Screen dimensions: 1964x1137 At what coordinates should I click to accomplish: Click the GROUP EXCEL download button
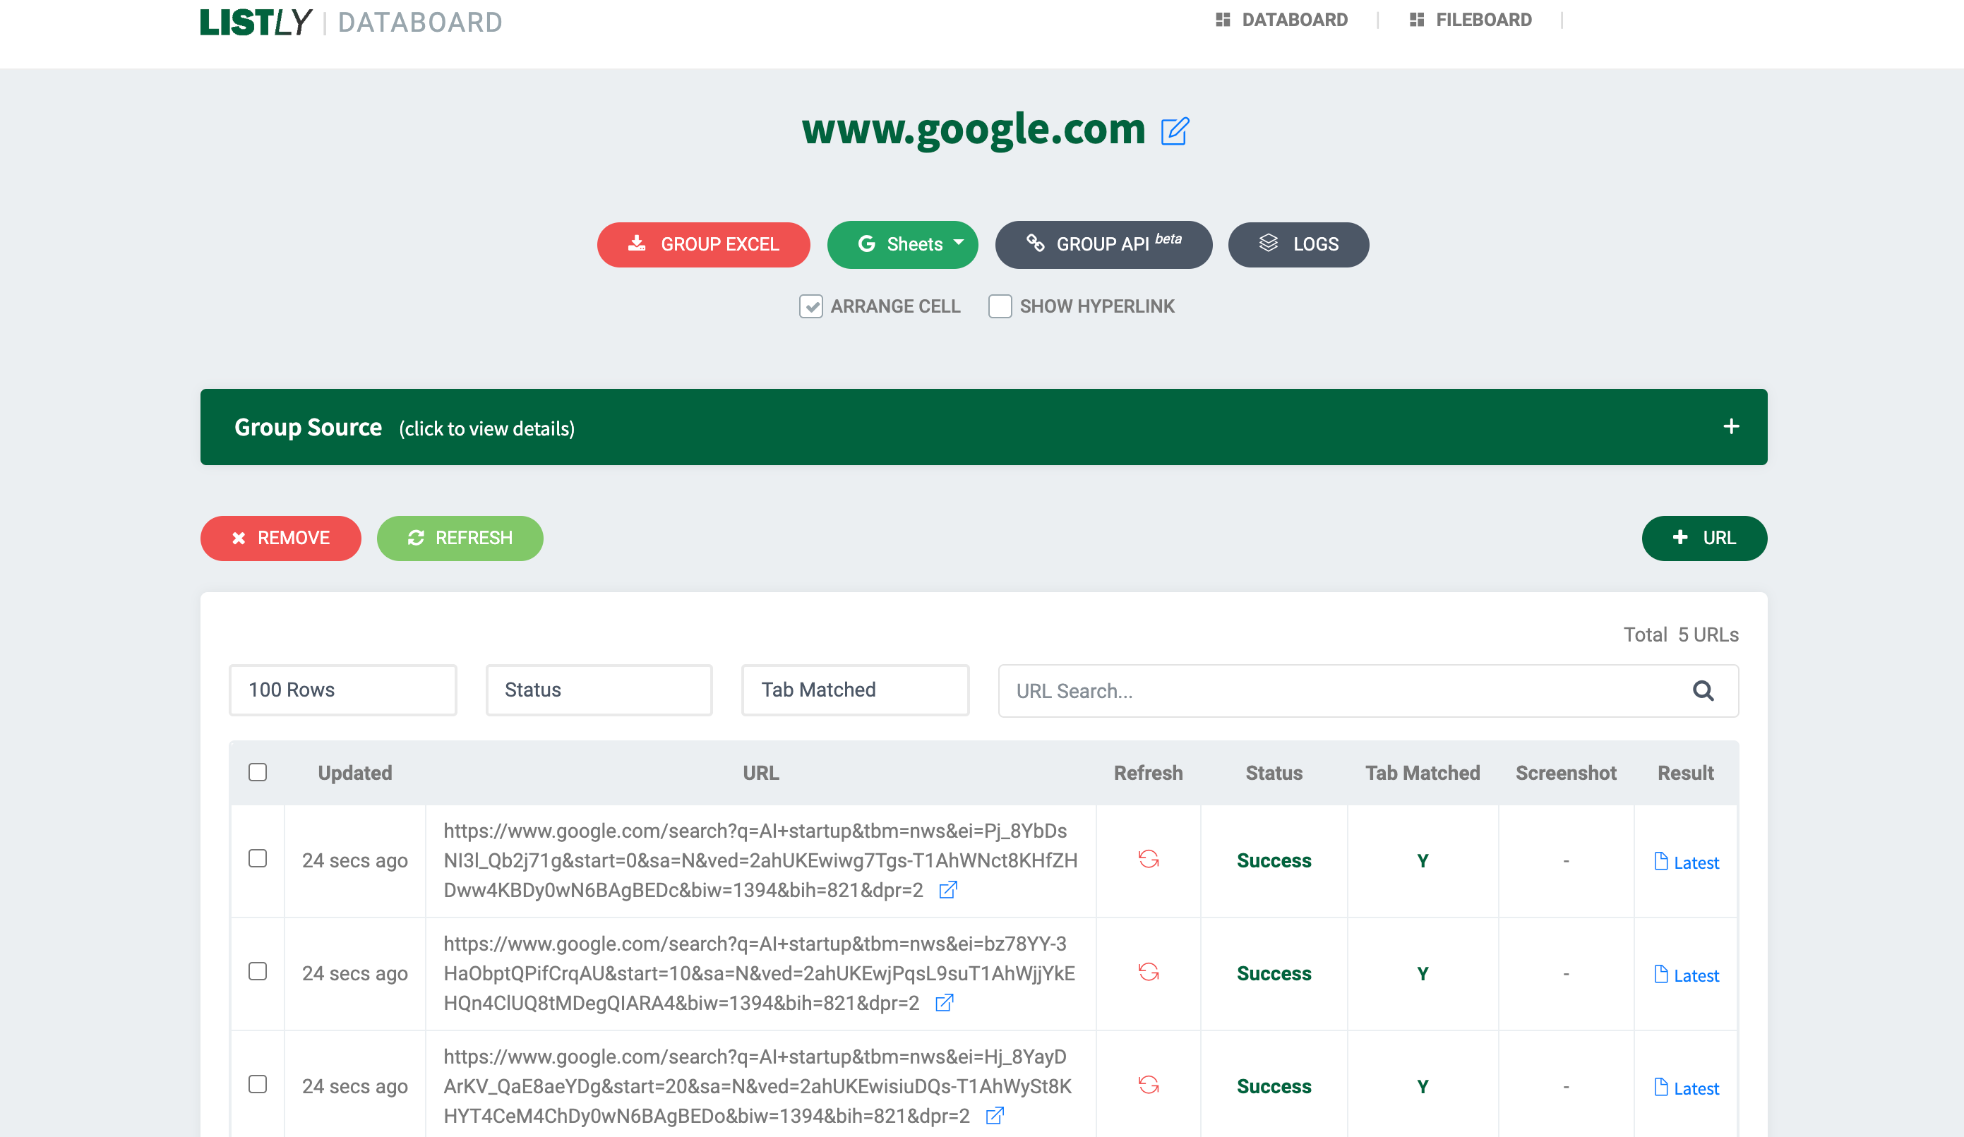pos(703,245)
